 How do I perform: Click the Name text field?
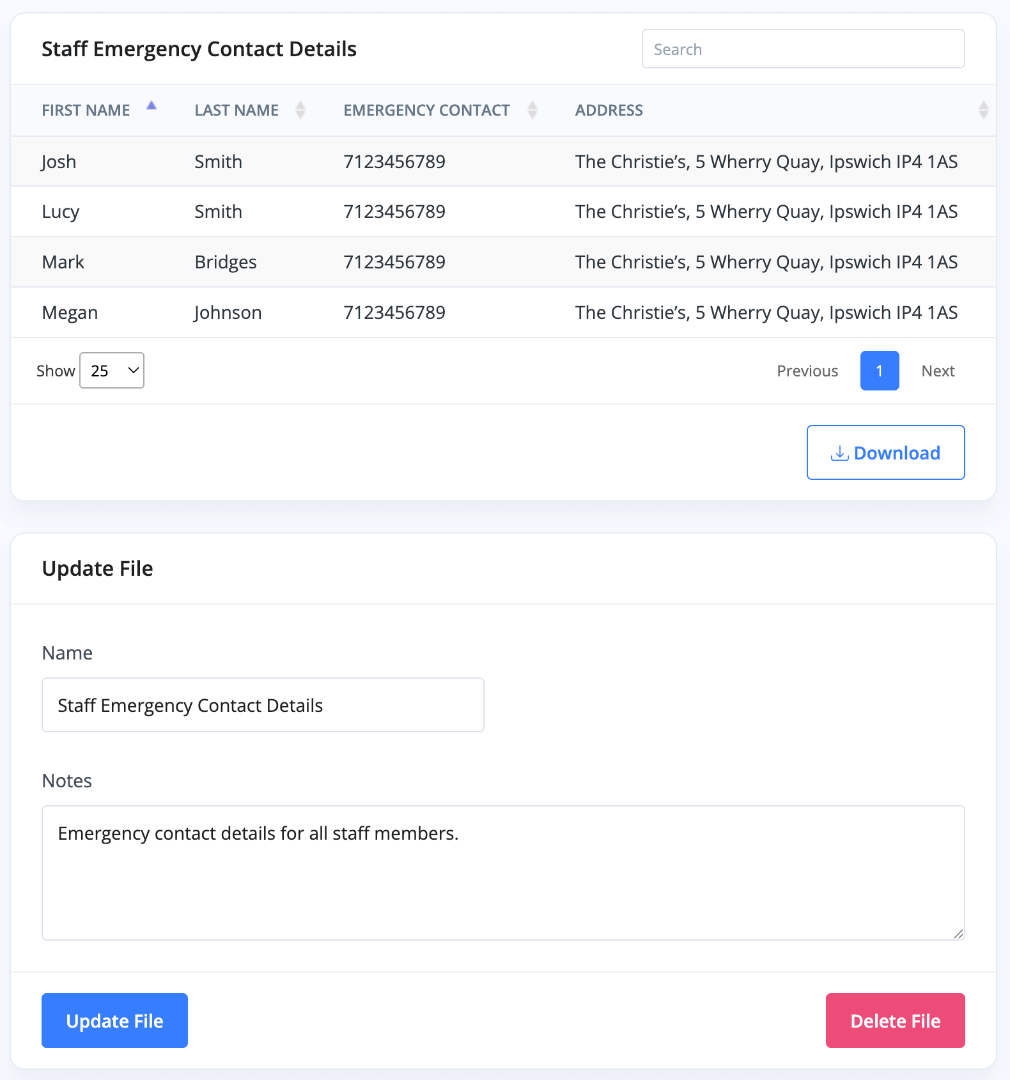tap(263, 705)
